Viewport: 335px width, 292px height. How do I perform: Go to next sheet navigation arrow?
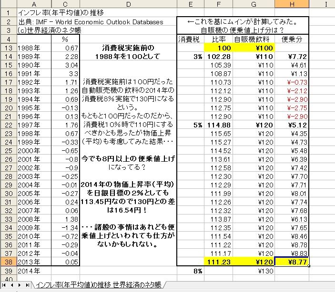(x=20, y=285)
